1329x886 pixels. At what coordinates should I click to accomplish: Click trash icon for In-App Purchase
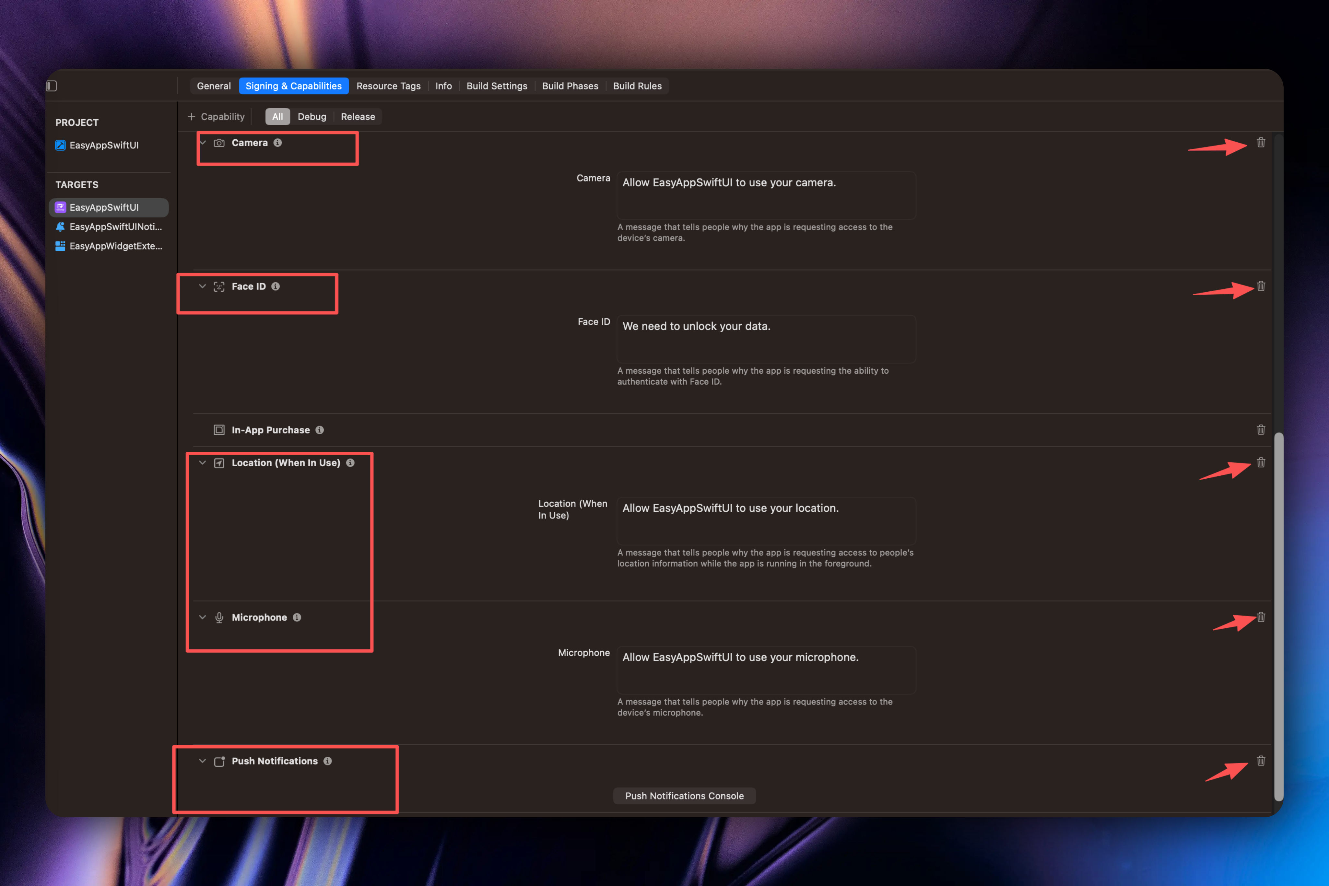click(x=1261, y=429)
